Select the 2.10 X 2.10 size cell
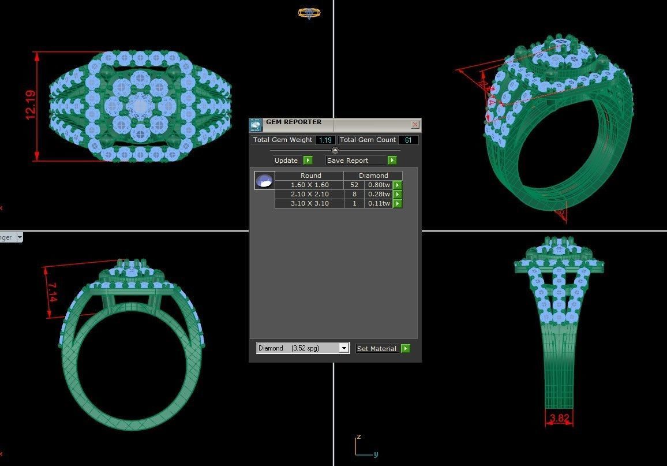 point(309,195)
